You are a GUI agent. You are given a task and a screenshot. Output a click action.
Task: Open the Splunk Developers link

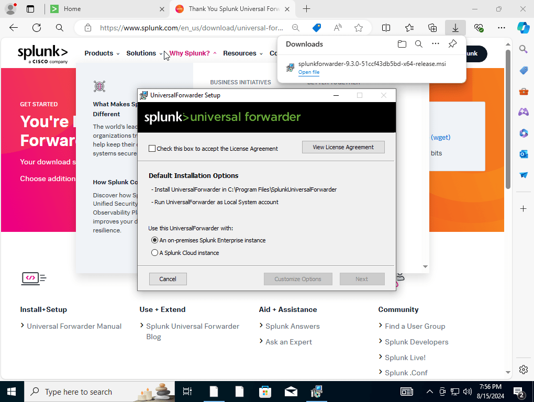[417, 342]
